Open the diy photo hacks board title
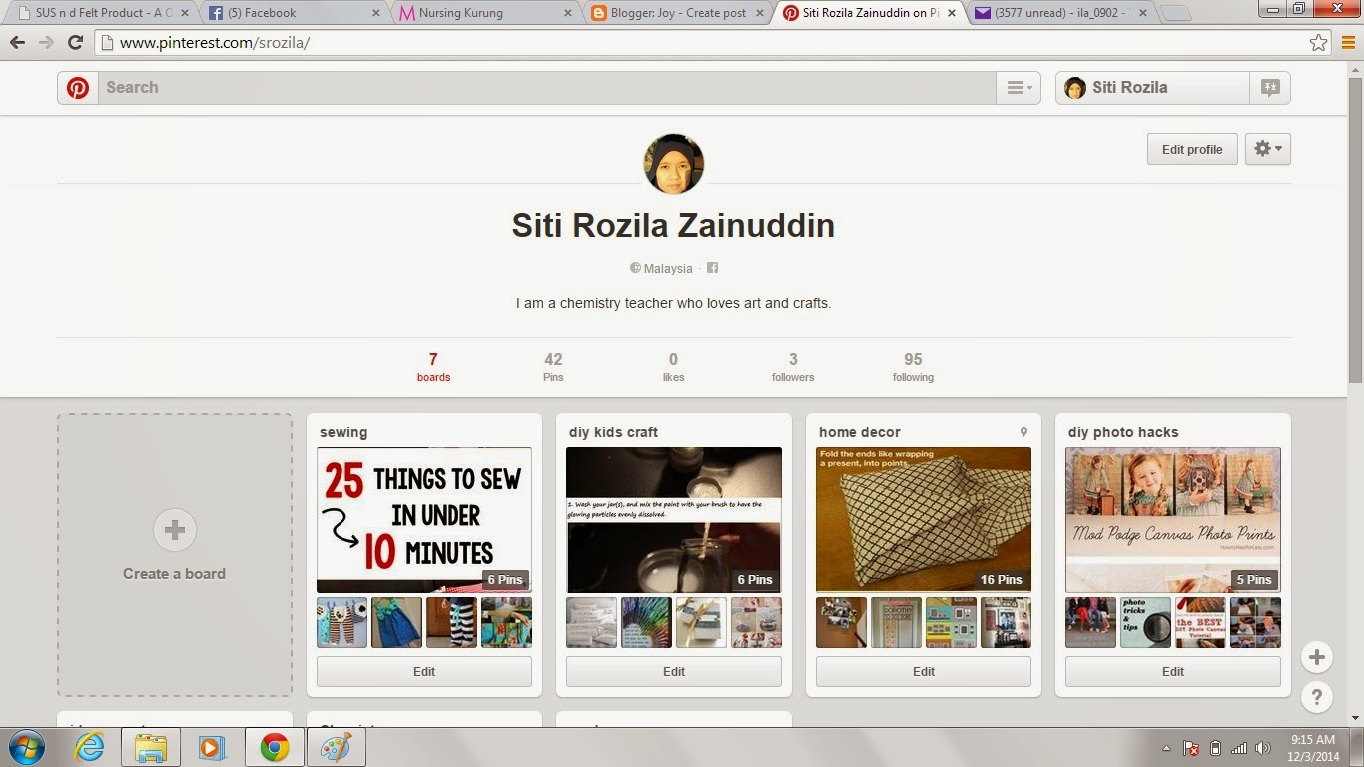This screenshot has height=767, width=1364. tap(1123, 432)
